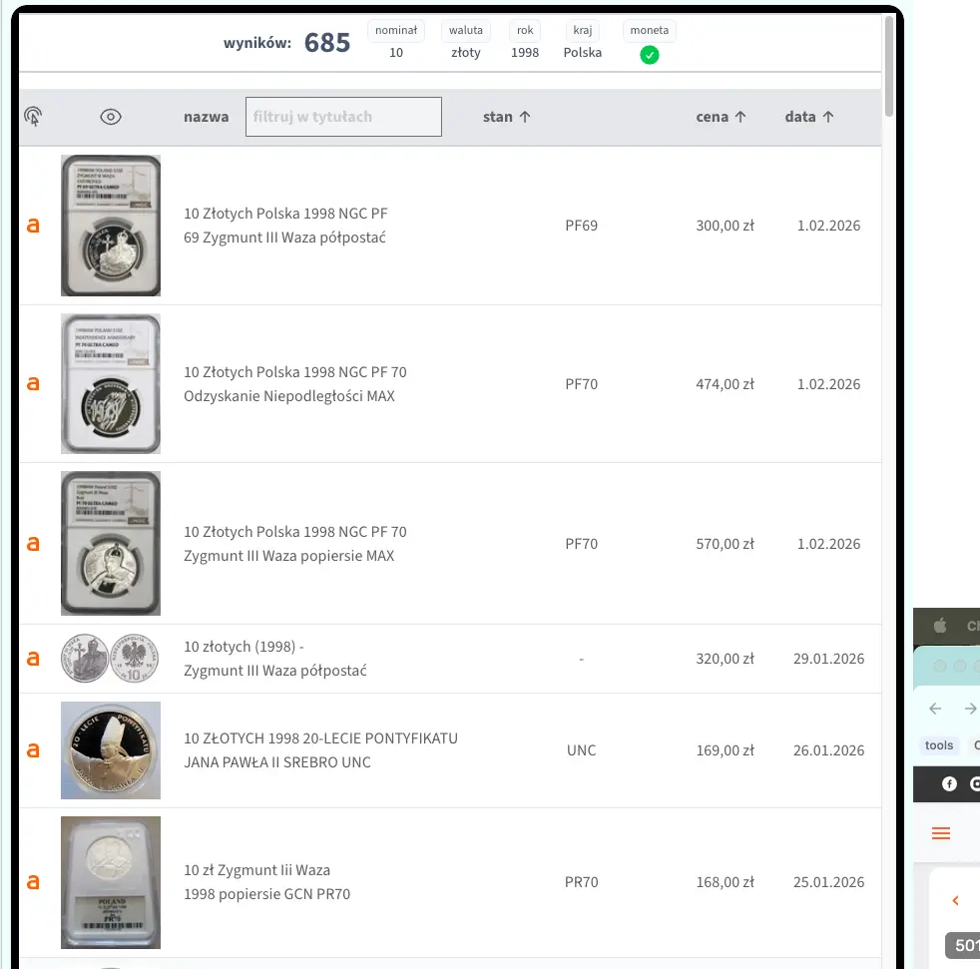Click the orange left chevron
Viewport: 980px width, 969px height.
point(955,901)
